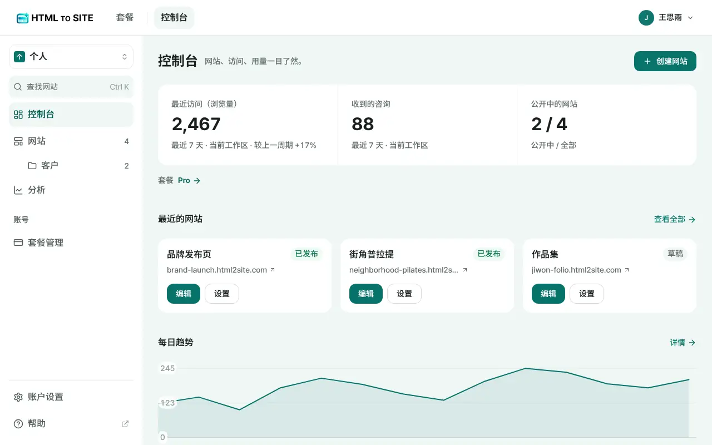Click the 作品集 site title
The width and height of the screenshot is (712, 445).
[545, 254]
